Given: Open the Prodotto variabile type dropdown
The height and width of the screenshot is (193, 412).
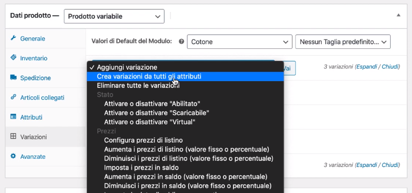Looking at the screenshot, I should coord(114,16).
